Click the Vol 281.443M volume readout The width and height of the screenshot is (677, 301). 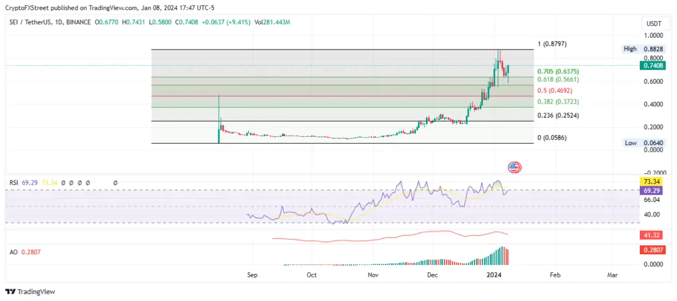coord(280,23)
